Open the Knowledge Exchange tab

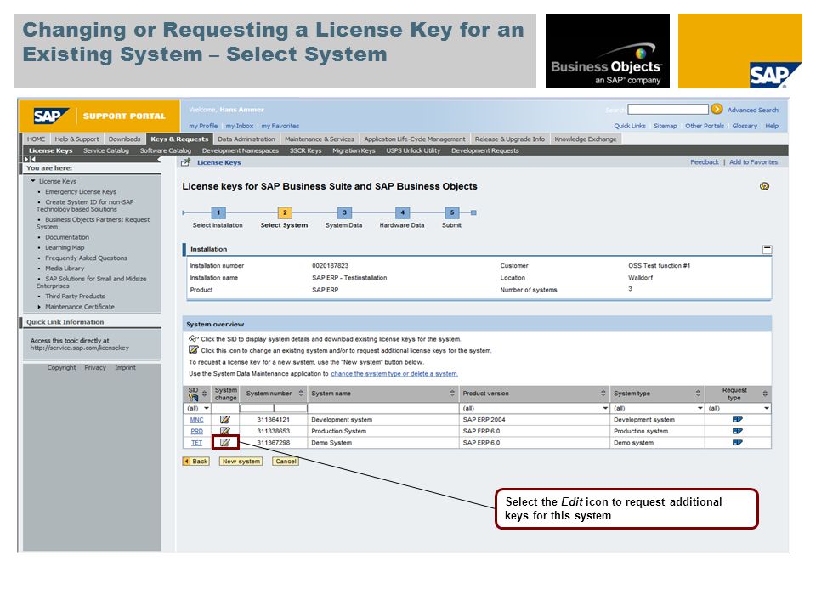coord(586,139)
